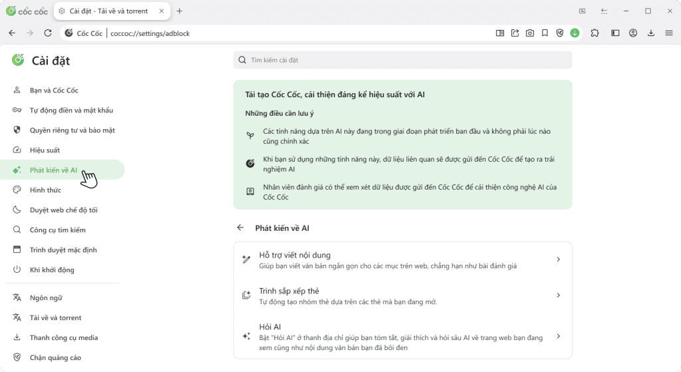Toggle the side panel icon
Screen dimensions: 681x372
point(615,33)
